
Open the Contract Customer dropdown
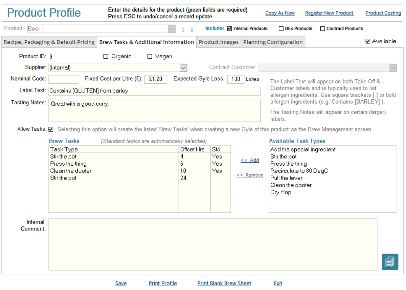[392, 68]
